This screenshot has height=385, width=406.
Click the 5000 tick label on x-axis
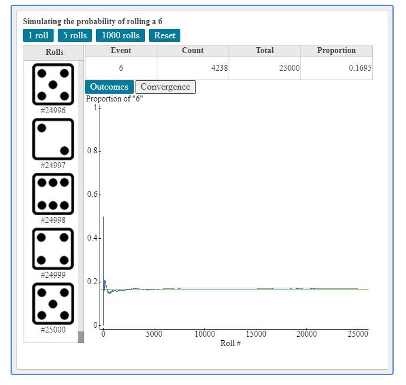154,334
